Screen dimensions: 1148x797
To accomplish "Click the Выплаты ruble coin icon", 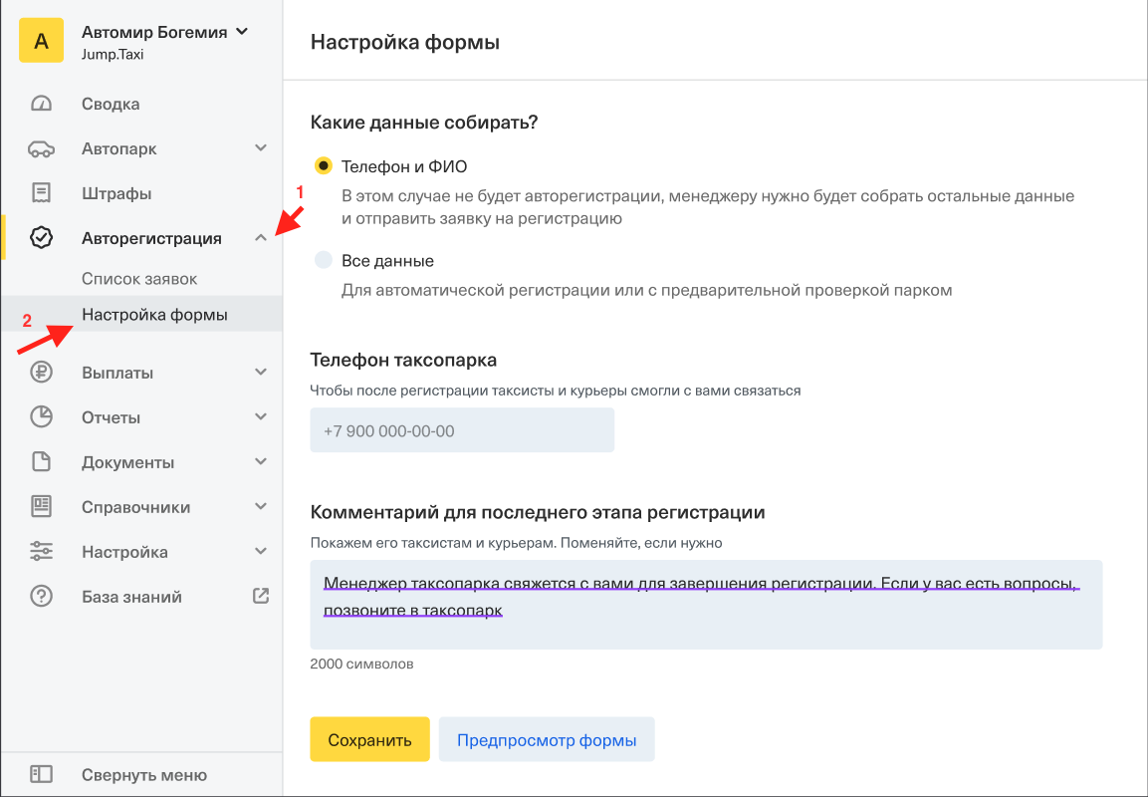I will (x=41, y=373).
